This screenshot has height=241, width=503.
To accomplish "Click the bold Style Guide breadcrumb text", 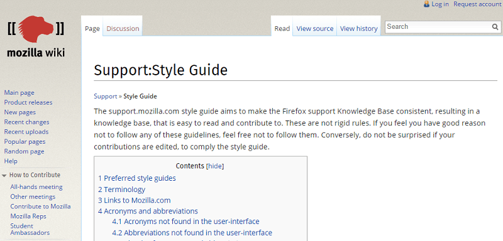I will coord(140,96).
